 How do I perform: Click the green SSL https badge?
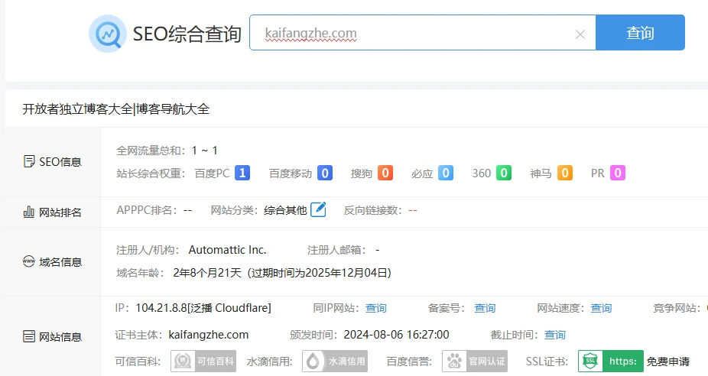click(611, 361)
